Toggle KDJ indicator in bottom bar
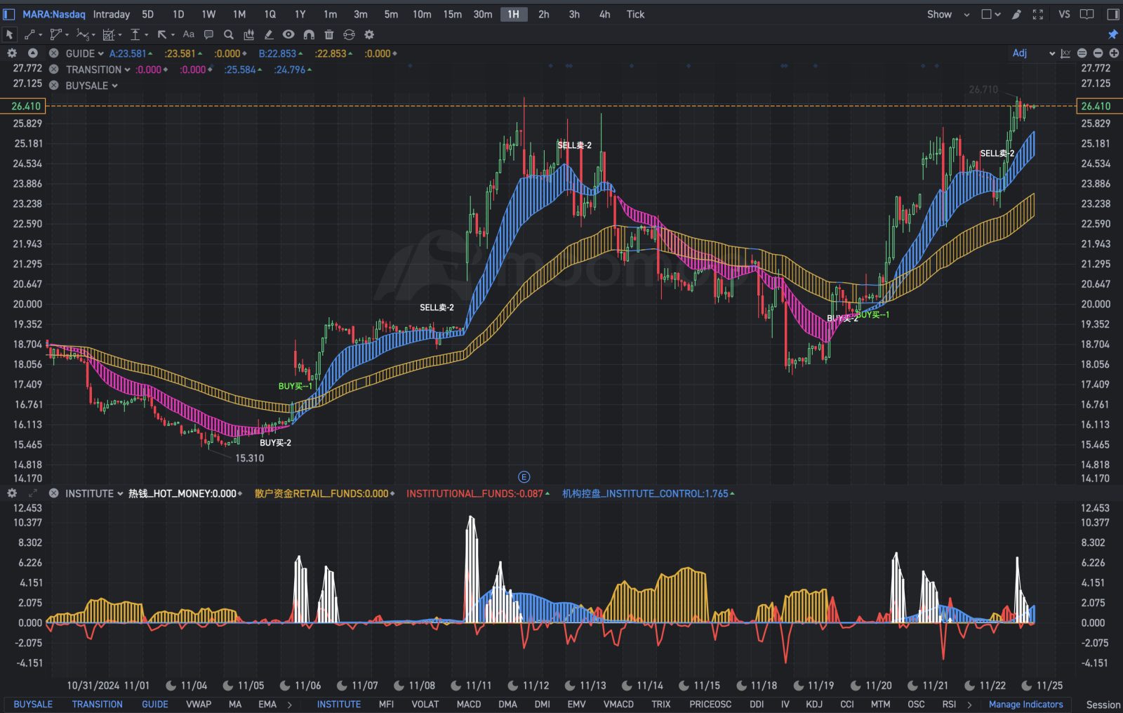 click(814, 704)
